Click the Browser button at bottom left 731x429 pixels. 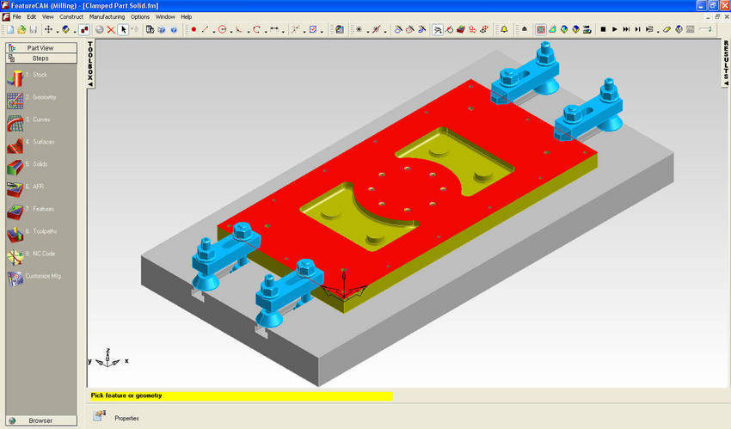[x=40, y=420]
